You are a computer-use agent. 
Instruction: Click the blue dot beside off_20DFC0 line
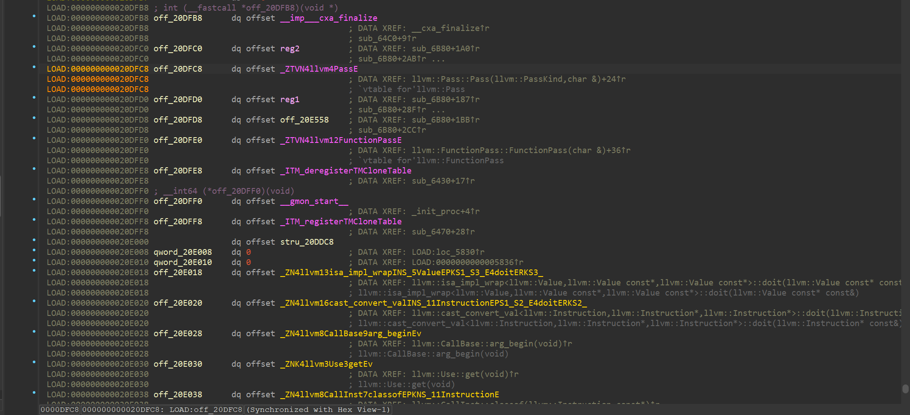pyautogui.click(x=34, y=46)
